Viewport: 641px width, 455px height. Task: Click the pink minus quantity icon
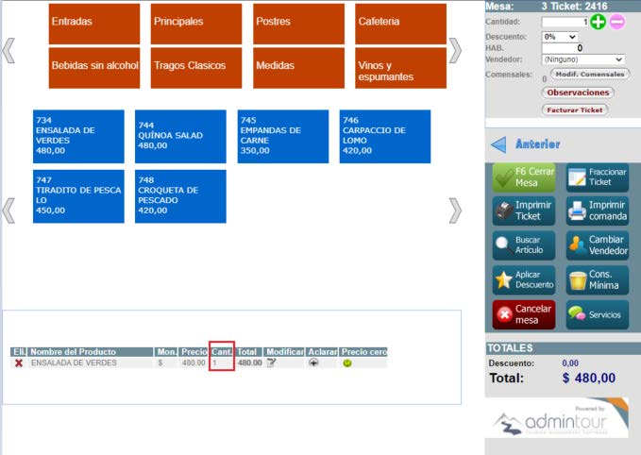tap(616, 22)
